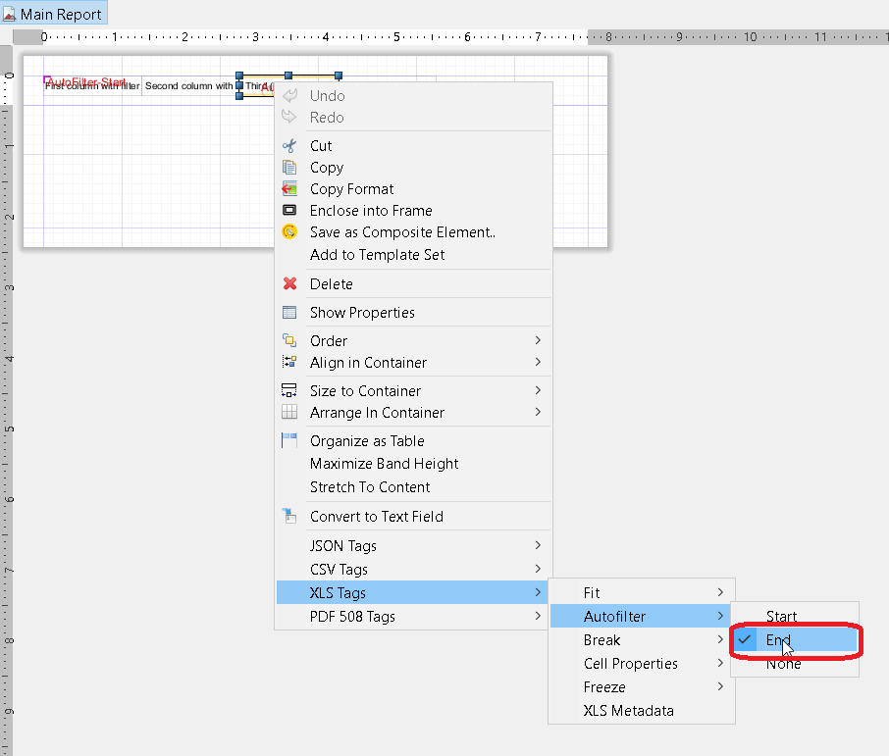This screenshot has width=889, height=756.
Task: Click the Copy clipboard icon
Action: coord(291,167)
